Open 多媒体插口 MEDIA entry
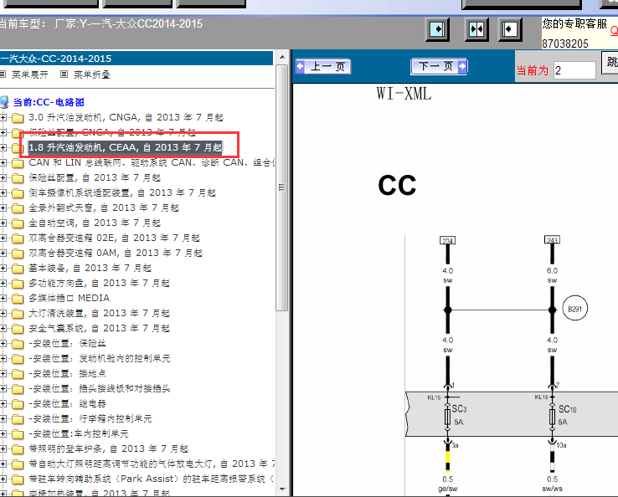Viewport: 618px width, 497px height. (69, 298)
